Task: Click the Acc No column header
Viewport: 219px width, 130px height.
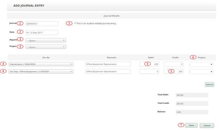Action: (x=46, y=57)
